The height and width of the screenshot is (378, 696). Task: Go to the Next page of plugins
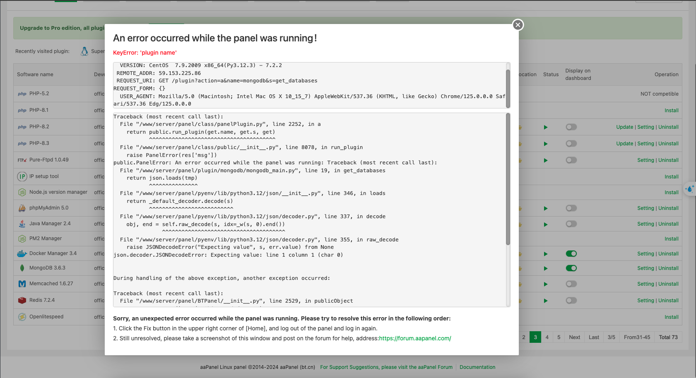coord(574,337)
